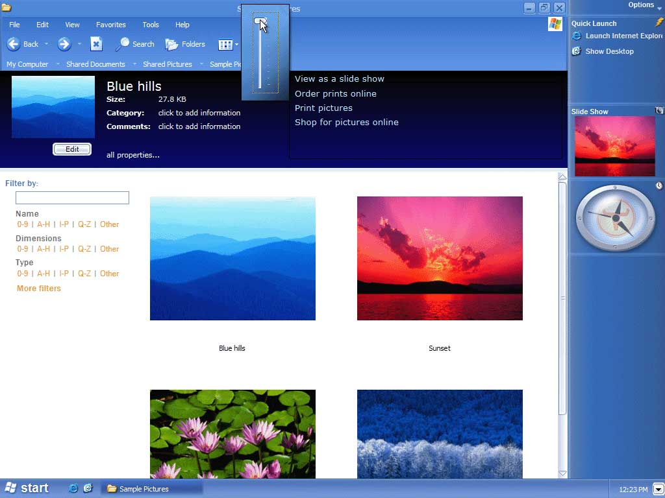Click the Back arrow icon
This screenshot has width=665, height=498.
tap(13, 44)
